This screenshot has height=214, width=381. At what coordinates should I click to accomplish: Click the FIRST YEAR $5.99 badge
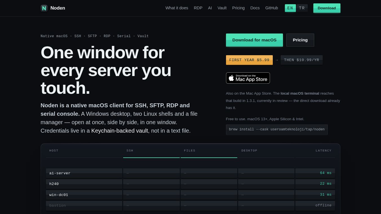click(249, 60)
